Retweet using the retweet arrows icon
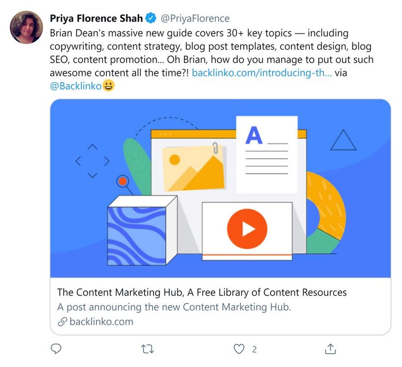This screenshot has height=367, width=402. tap(148, 349)
